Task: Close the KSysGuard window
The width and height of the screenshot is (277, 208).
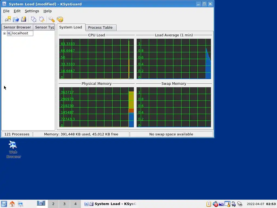Action: 210,4
